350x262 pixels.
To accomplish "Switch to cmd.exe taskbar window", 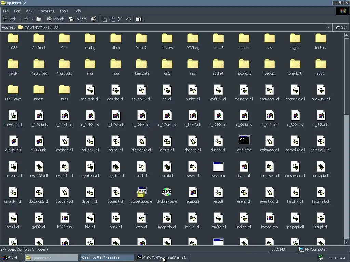I will [x=163, y=258].
